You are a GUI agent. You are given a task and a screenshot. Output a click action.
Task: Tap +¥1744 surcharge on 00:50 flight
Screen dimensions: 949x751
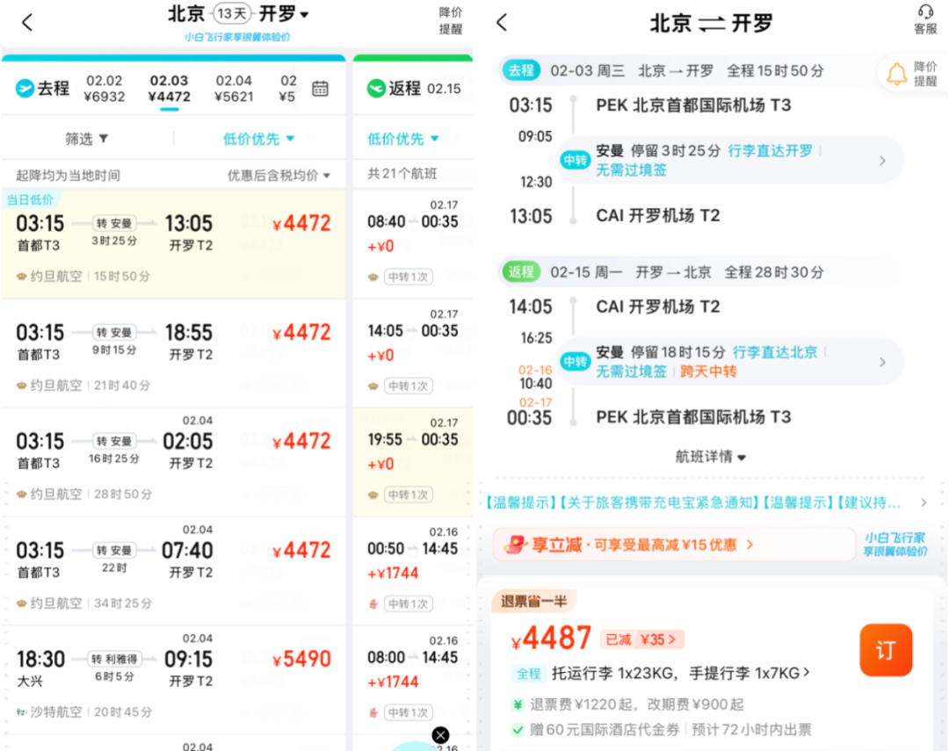[393, 573]
